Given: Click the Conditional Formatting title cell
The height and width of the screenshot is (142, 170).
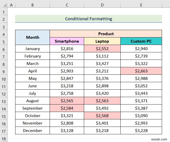Looking at the screenshot, I should pos(88,19).
